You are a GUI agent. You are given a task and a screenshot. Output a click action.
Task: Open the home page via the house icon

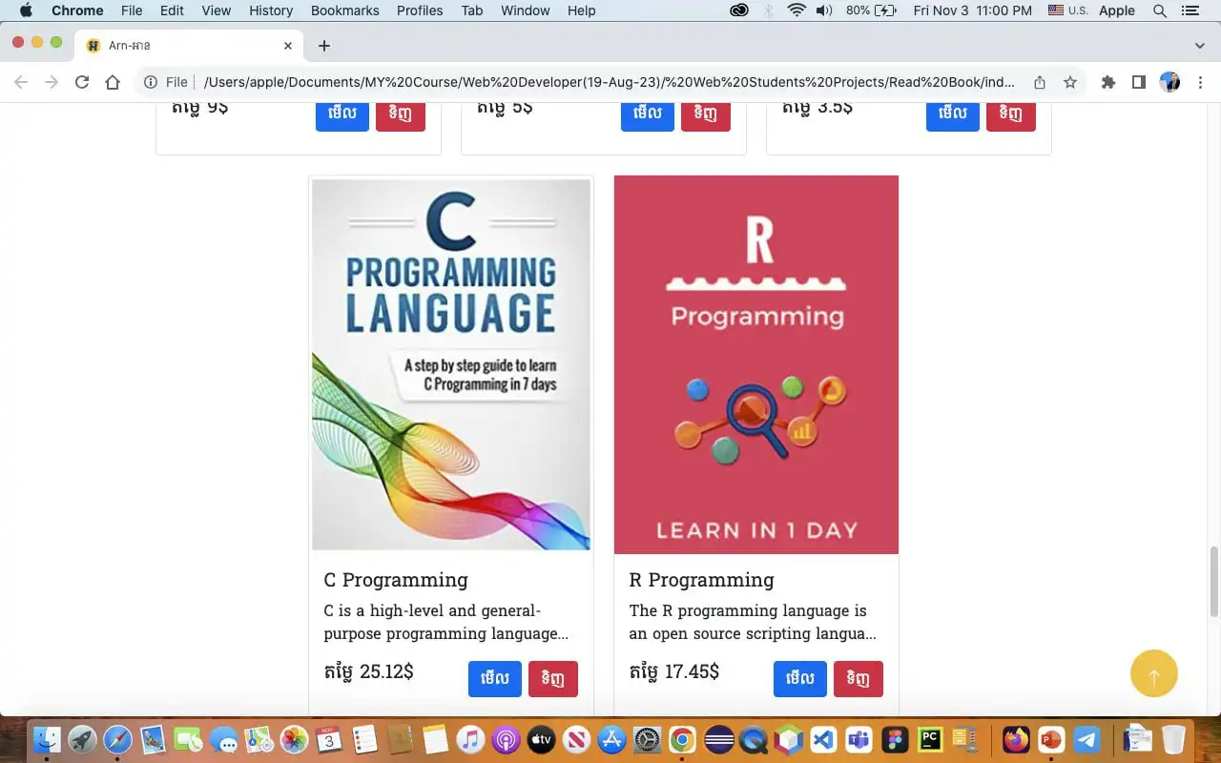click(113, 82)
